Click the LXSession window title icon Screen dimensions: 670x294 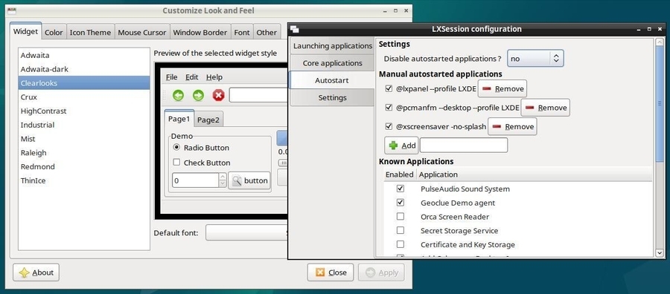(294, 30)
